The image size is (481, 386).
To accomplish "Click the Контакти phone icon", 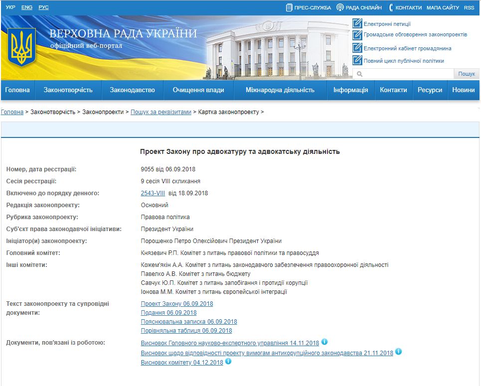I will pos(391,7).
